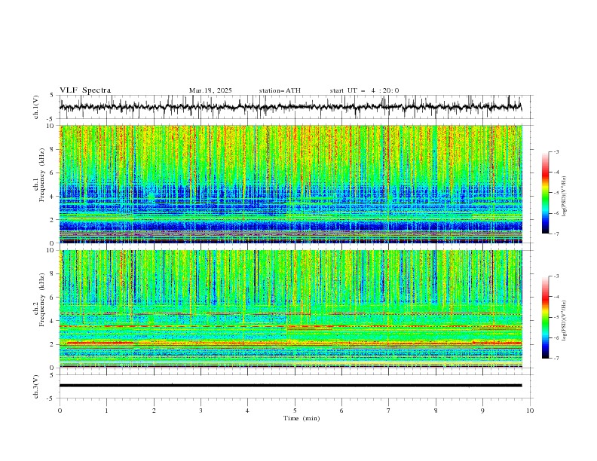Click the ch.2 color scale bar
Image resolution: width=597 pixels, height=461 pixels.
pyautogui.click(x=545, y=317)
